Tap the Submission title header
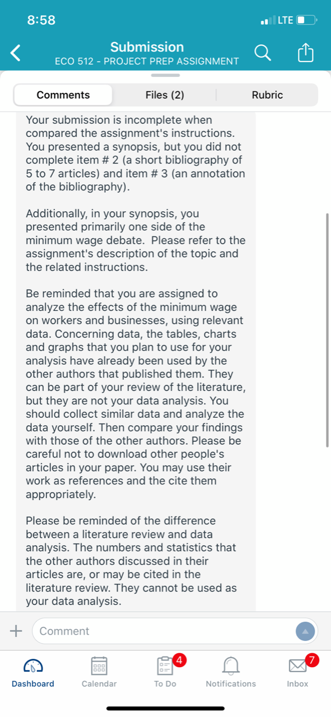This screenshot has width=331, height=717. [147, 46]
